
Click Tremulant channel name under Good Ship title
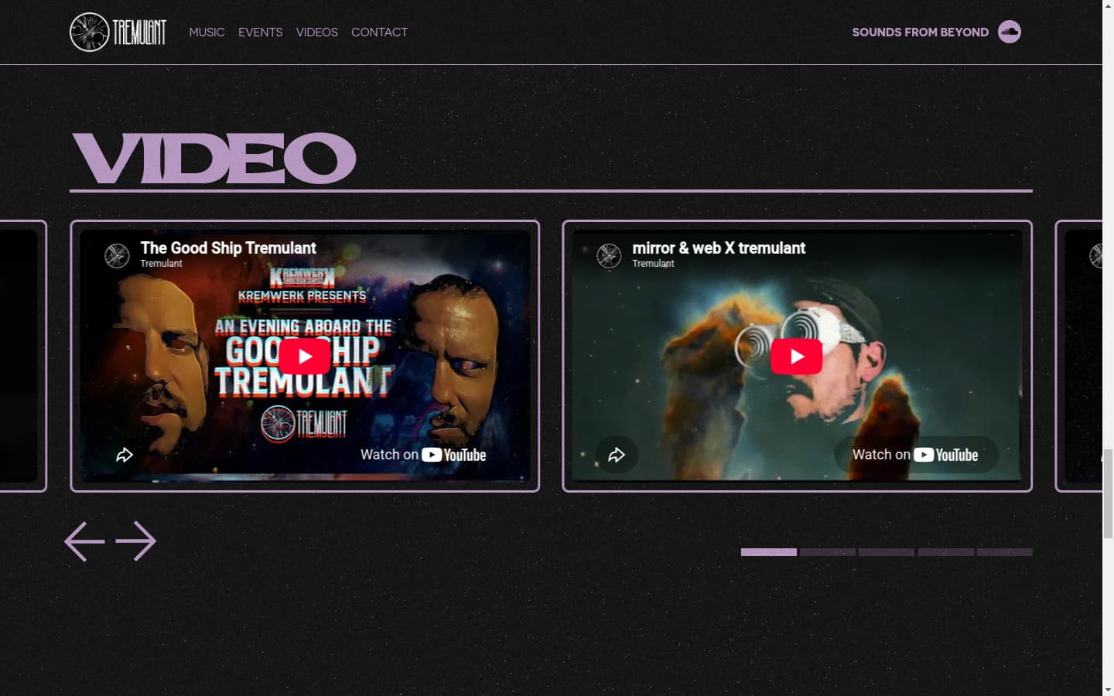[161, 264]
